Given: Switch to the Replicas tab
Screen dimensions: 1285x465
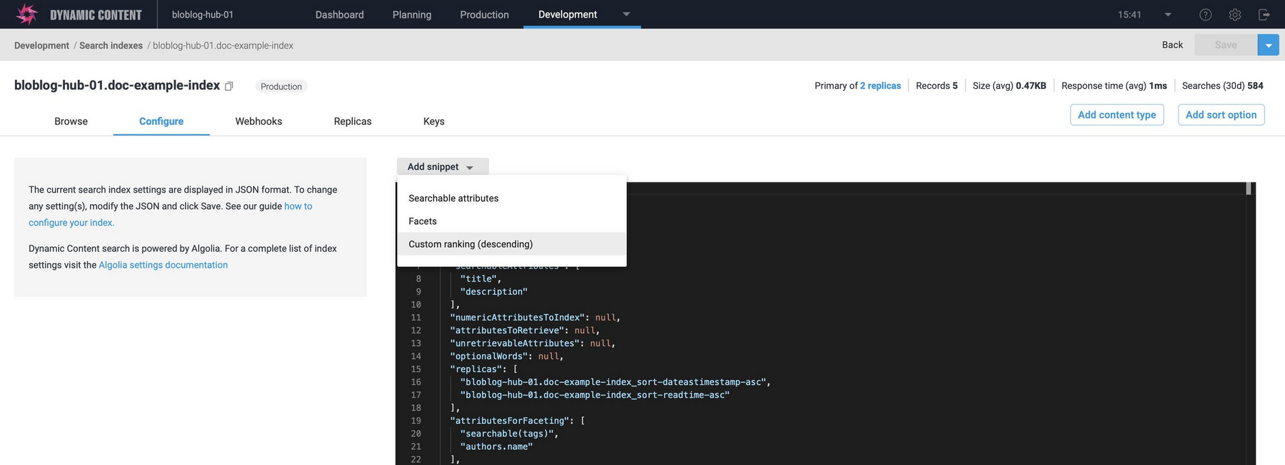Looking at the screenshot, I should tap(353, 121).
